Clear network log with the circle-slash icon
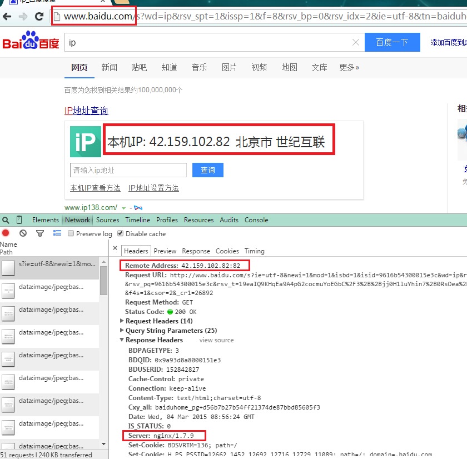Screen dimensions: 467x459 [23, 233]
